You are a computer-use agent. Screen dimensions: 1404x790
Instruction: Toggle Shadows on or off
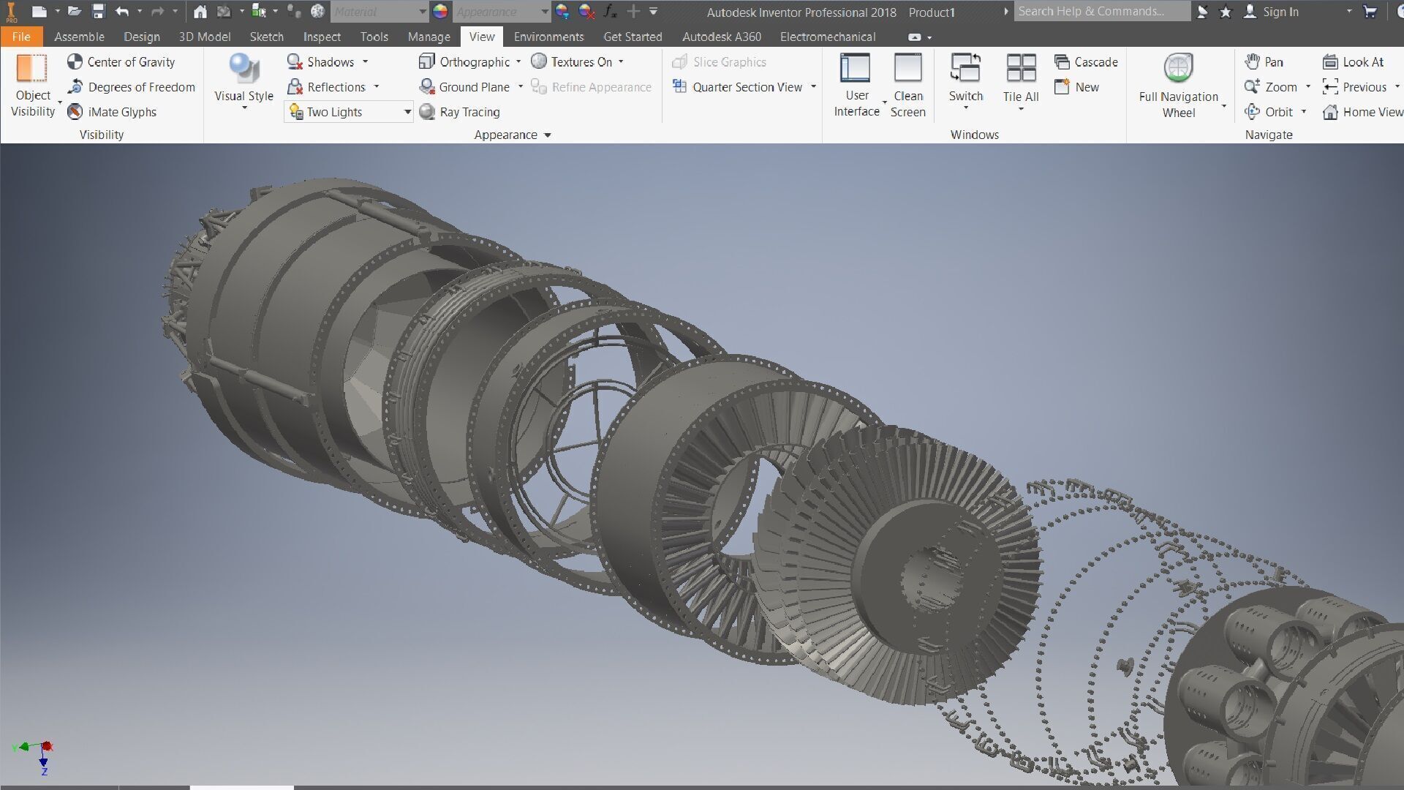tap(321, 62)
